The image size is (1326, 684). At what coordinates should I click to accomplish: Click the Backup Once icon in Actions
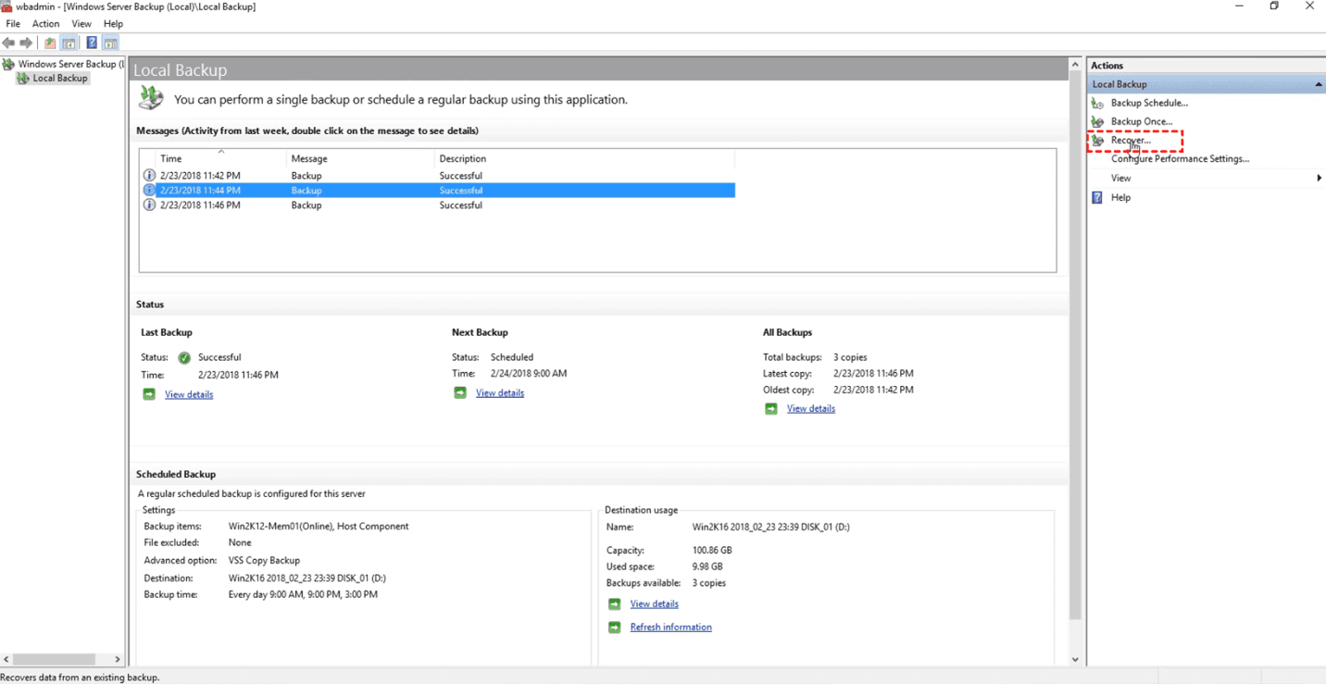[1097, 121]
